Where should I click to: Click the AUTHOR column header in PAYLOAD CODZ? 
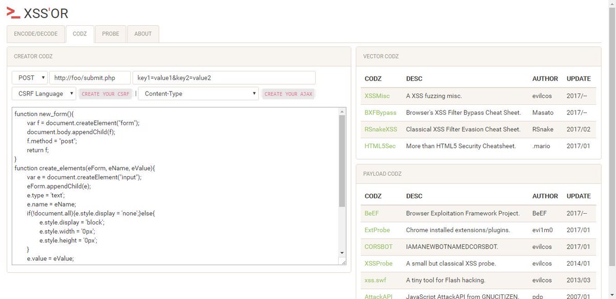click(545, 196)
